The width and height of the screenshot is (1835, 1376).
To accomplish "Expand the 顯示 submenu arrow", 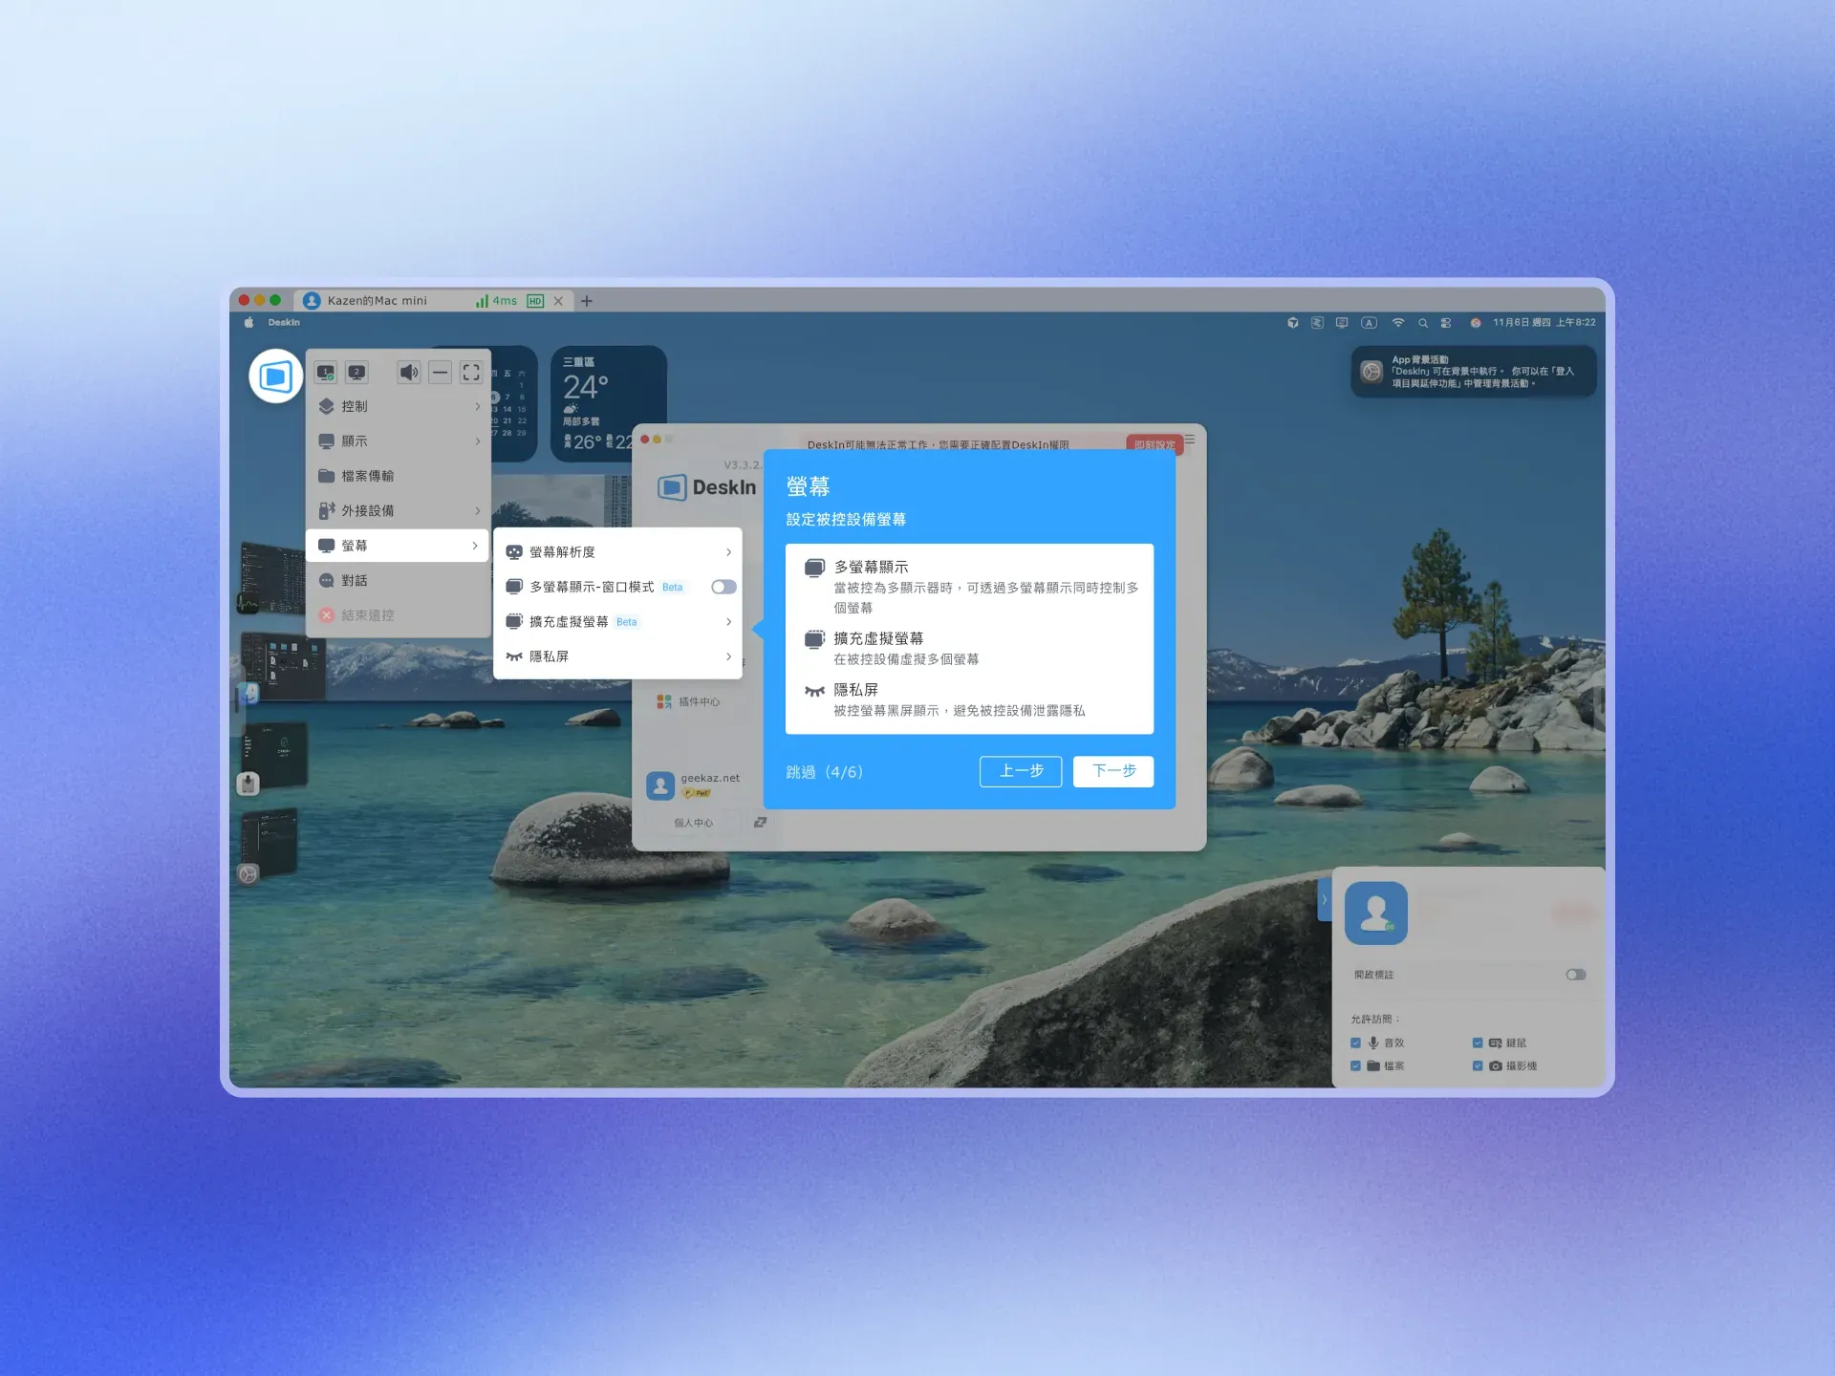I will [477, 441].
